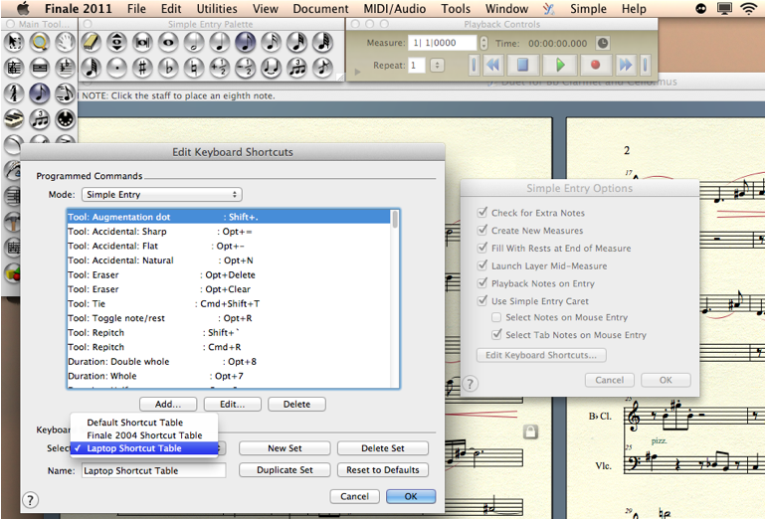Choose the highlighted eighth note duration
767x519 pixels.
246,43
